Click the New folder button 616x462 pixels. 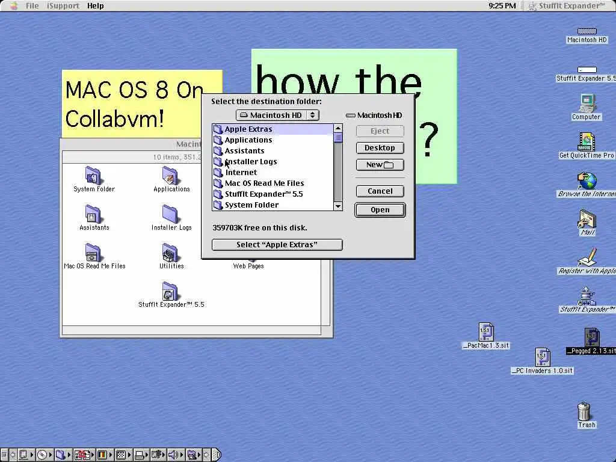[380, 165]
